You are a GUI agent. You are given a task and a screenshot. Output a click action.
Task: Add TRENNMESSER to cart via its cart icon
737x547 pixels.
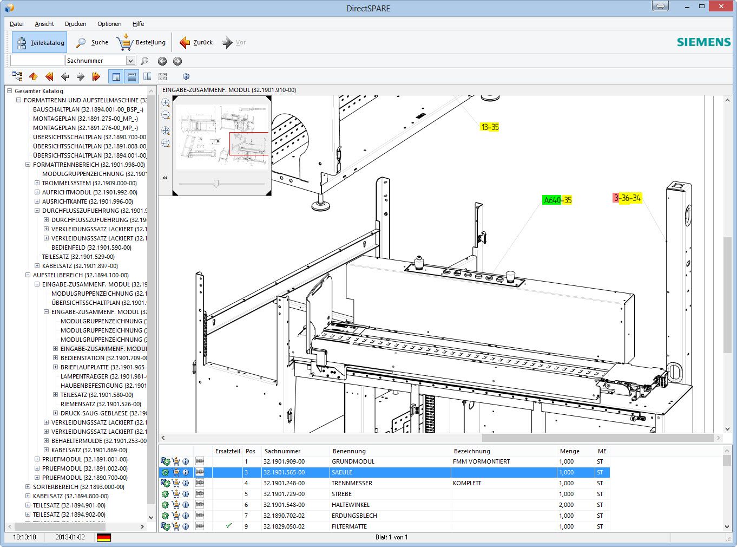pos(176,483)
